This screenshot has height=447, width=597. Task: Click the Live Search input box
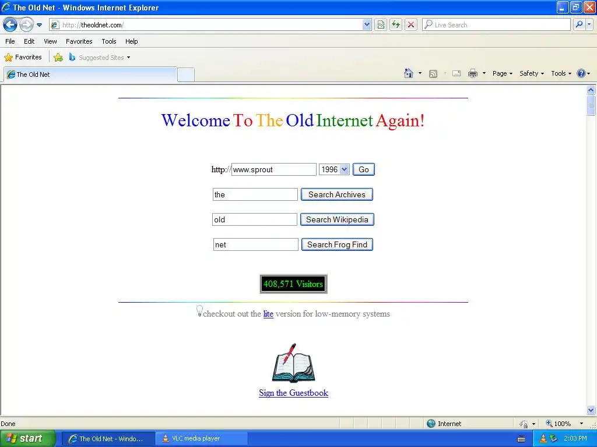coord(496,25)
